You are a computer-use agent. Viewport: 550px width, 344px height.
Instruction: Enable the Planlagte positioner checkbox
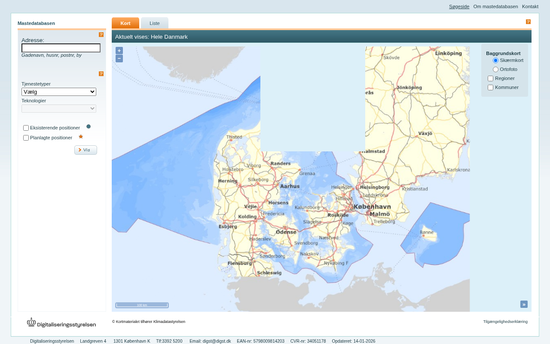(x=26, y=138)
